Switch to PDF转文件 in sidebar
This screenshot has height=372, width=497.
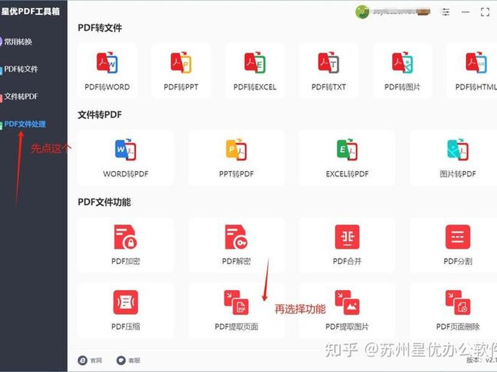coord(20,69)
